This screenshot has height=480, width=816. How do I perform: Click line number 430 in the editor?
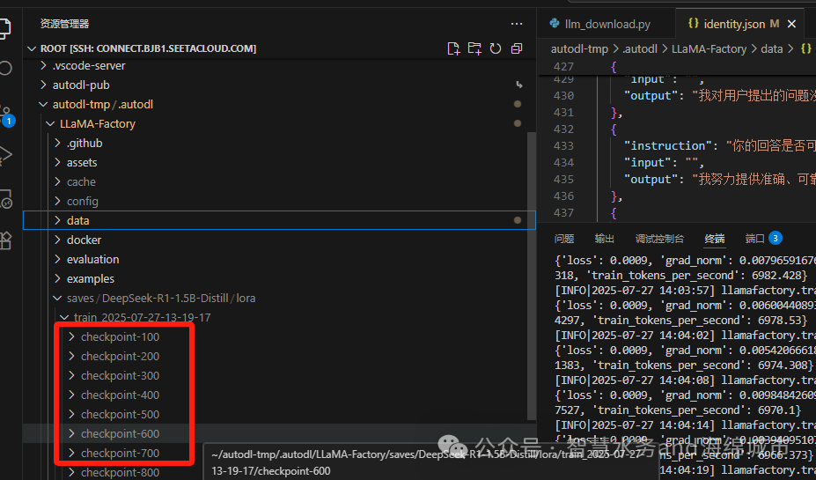[x=563, y=96]
